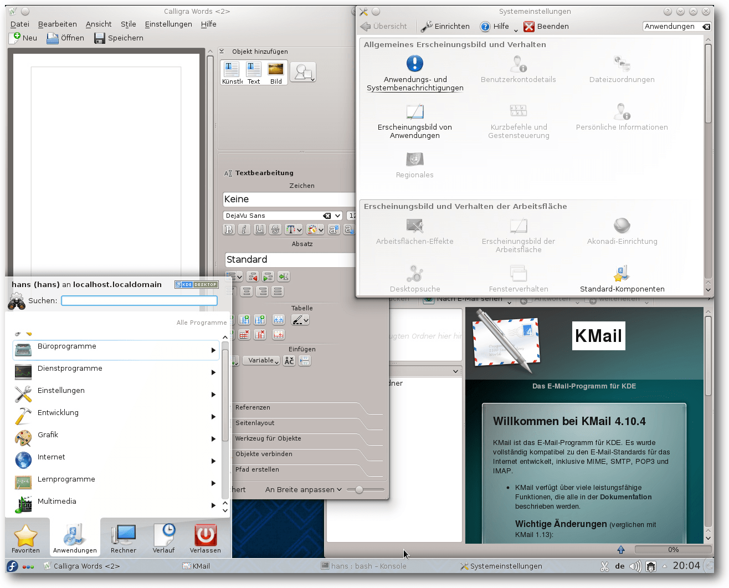Increase paragraph indent in Absatz section
Viewport: 729px width, 588px height.
click(268, 277)
